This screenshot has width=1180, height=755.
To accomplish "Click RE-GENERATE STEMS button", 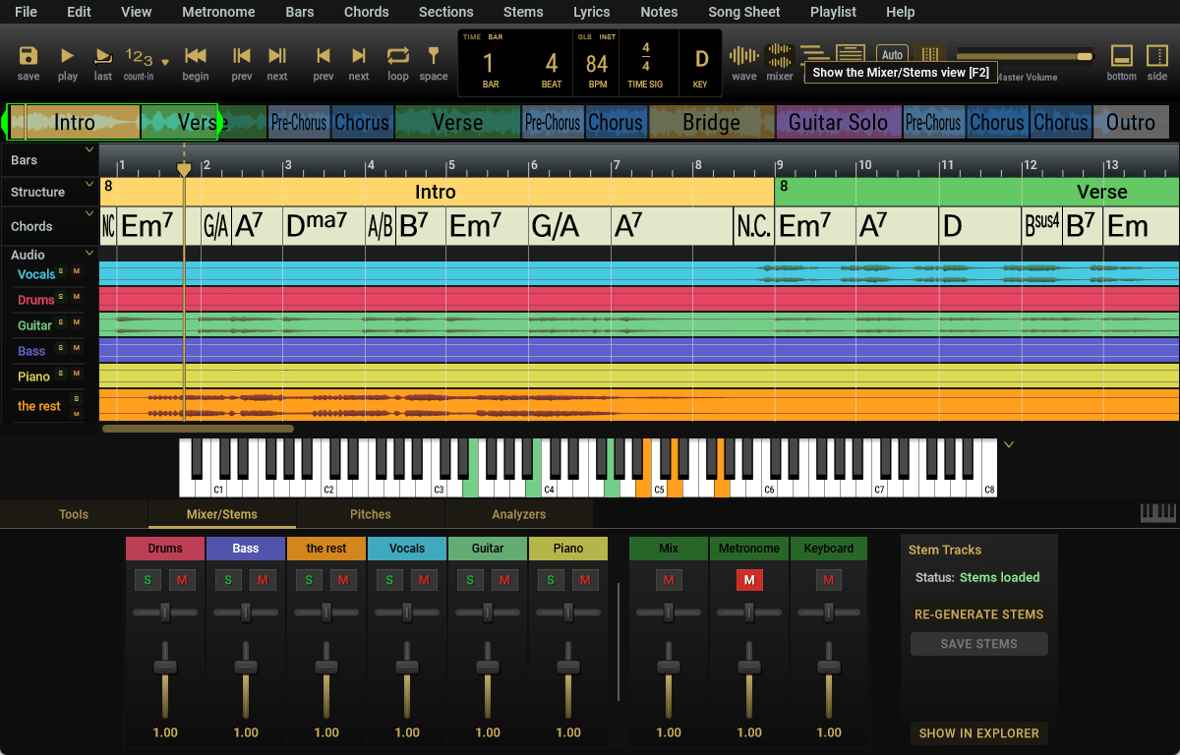I will click(x=978, y=614).
